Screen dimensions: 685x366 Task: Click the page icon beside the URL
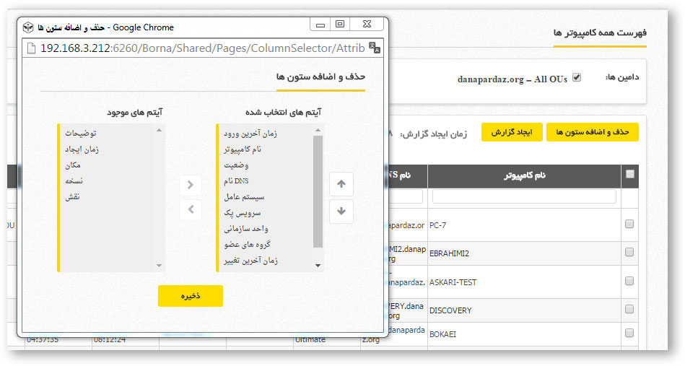pos(31,48)
